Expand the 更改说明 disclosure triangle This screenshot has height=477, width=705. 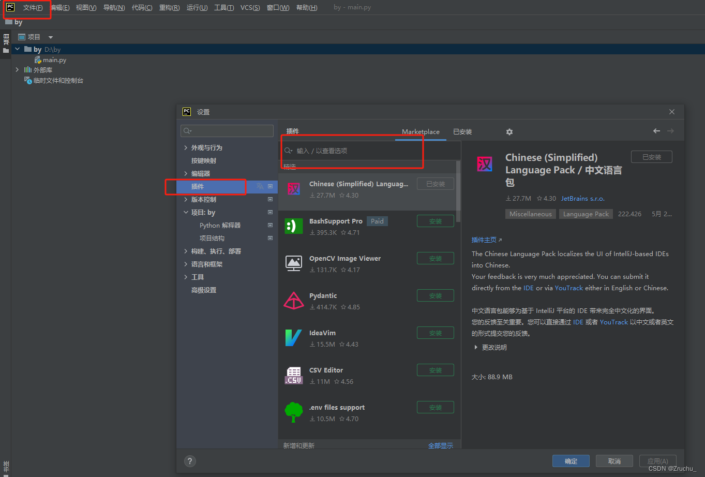[x=476, y=347]
